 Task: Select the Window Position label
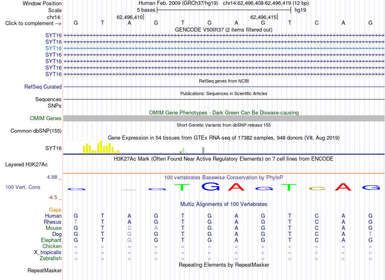click(x=42, y=3)
